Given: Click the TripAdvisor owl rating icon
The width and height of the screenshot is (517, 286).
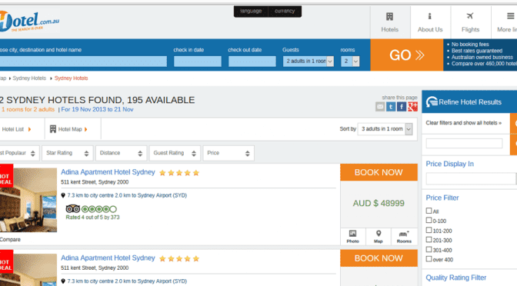Looking at the screenshot, I should 73,209.
